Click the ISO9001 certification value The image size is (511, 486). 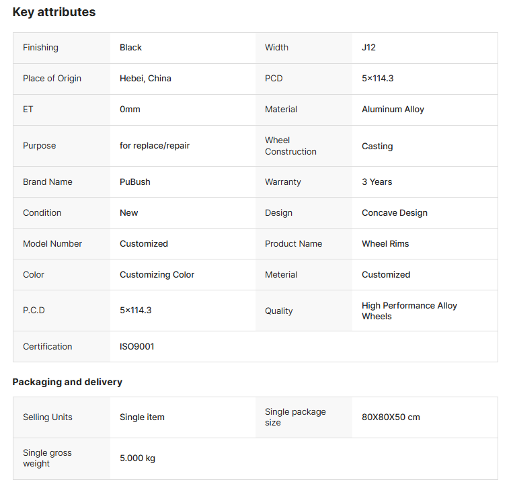(137, 347)
